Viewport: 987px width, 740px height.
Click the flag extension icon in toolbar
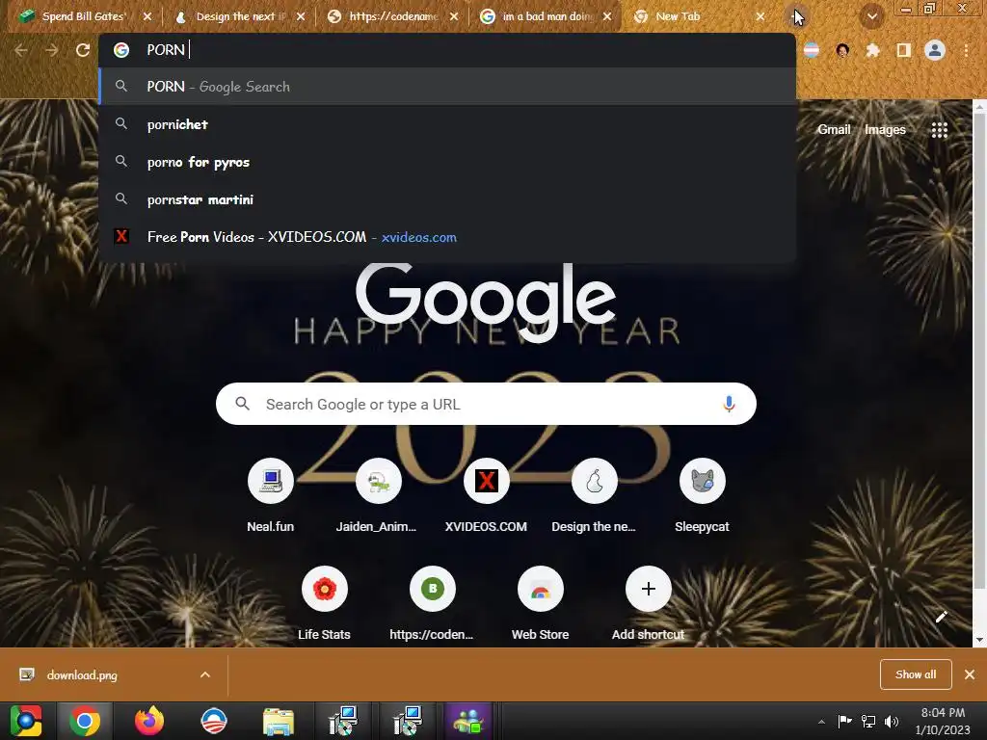click(x=812, y=50)
